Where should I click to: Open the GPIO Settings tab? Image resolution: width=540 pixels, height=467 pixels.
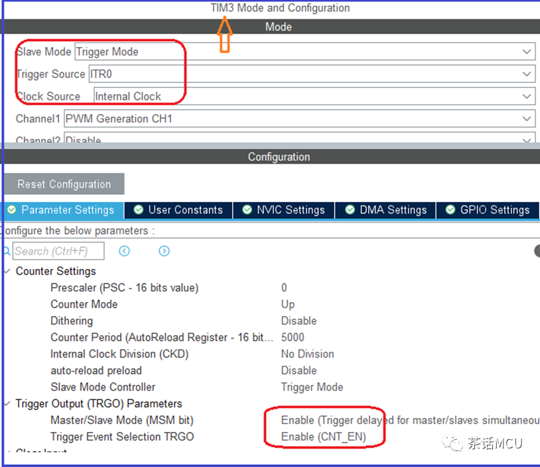click(x=488, y=210)
